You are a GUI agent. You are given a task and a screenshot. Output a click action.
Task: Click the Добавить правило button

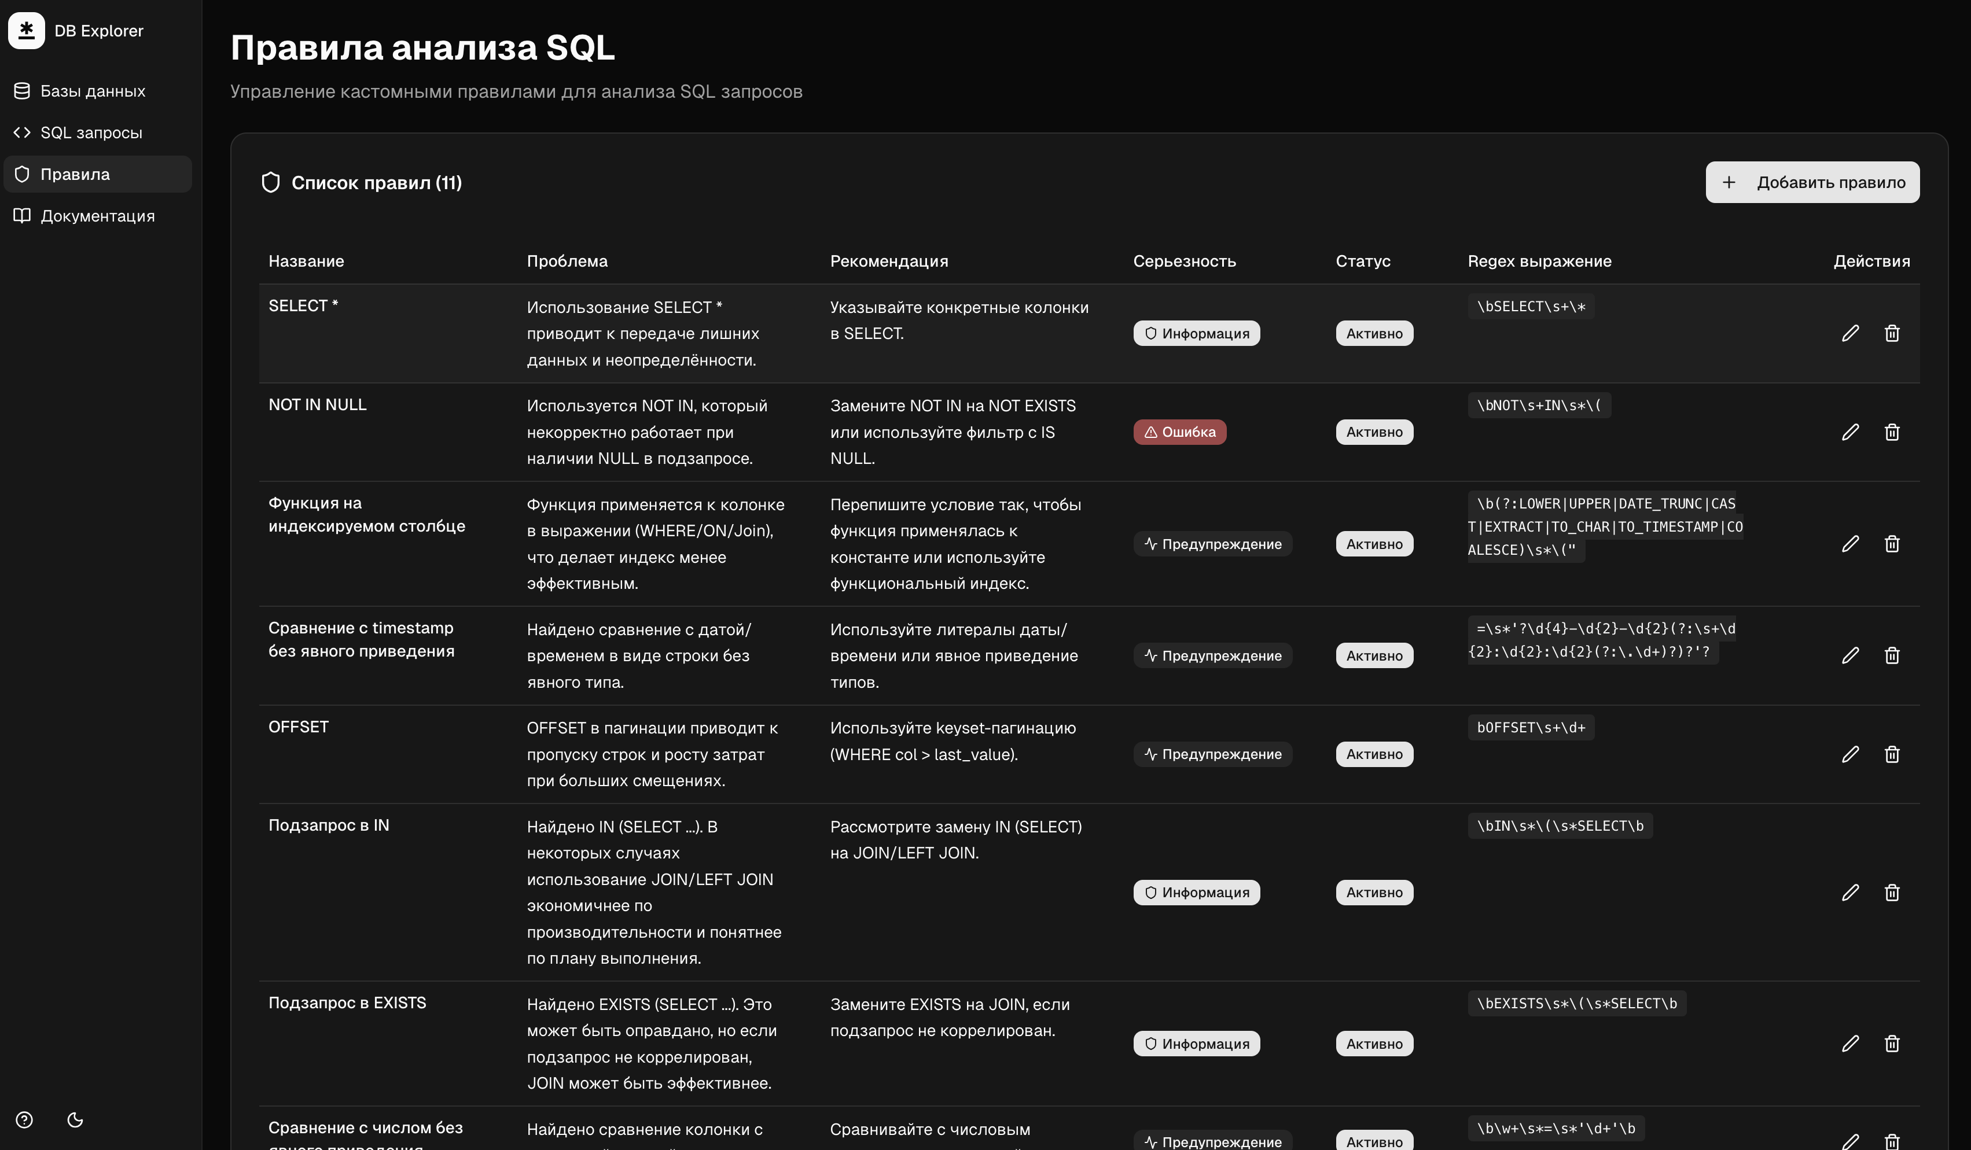1811,182
